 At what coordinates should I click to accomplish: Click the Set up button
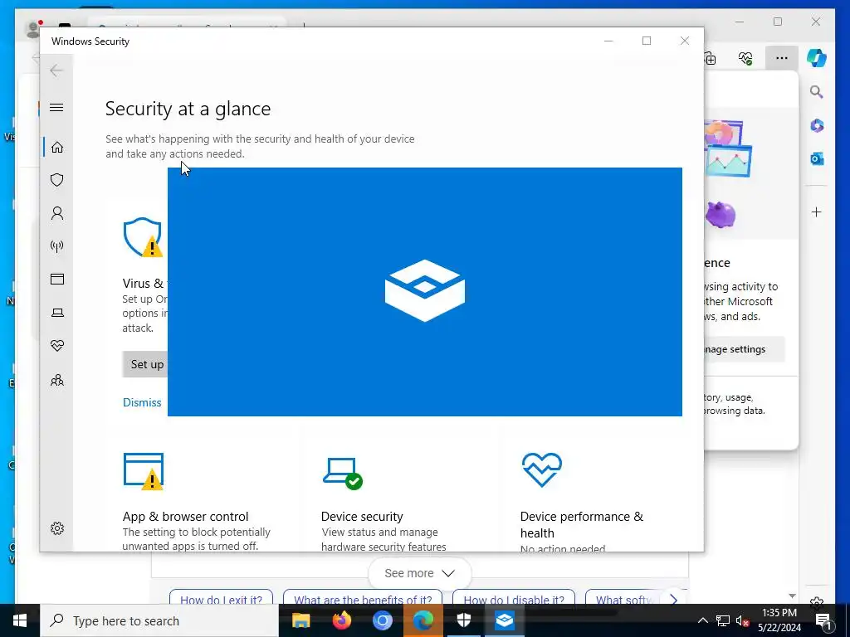click(145, 365)
